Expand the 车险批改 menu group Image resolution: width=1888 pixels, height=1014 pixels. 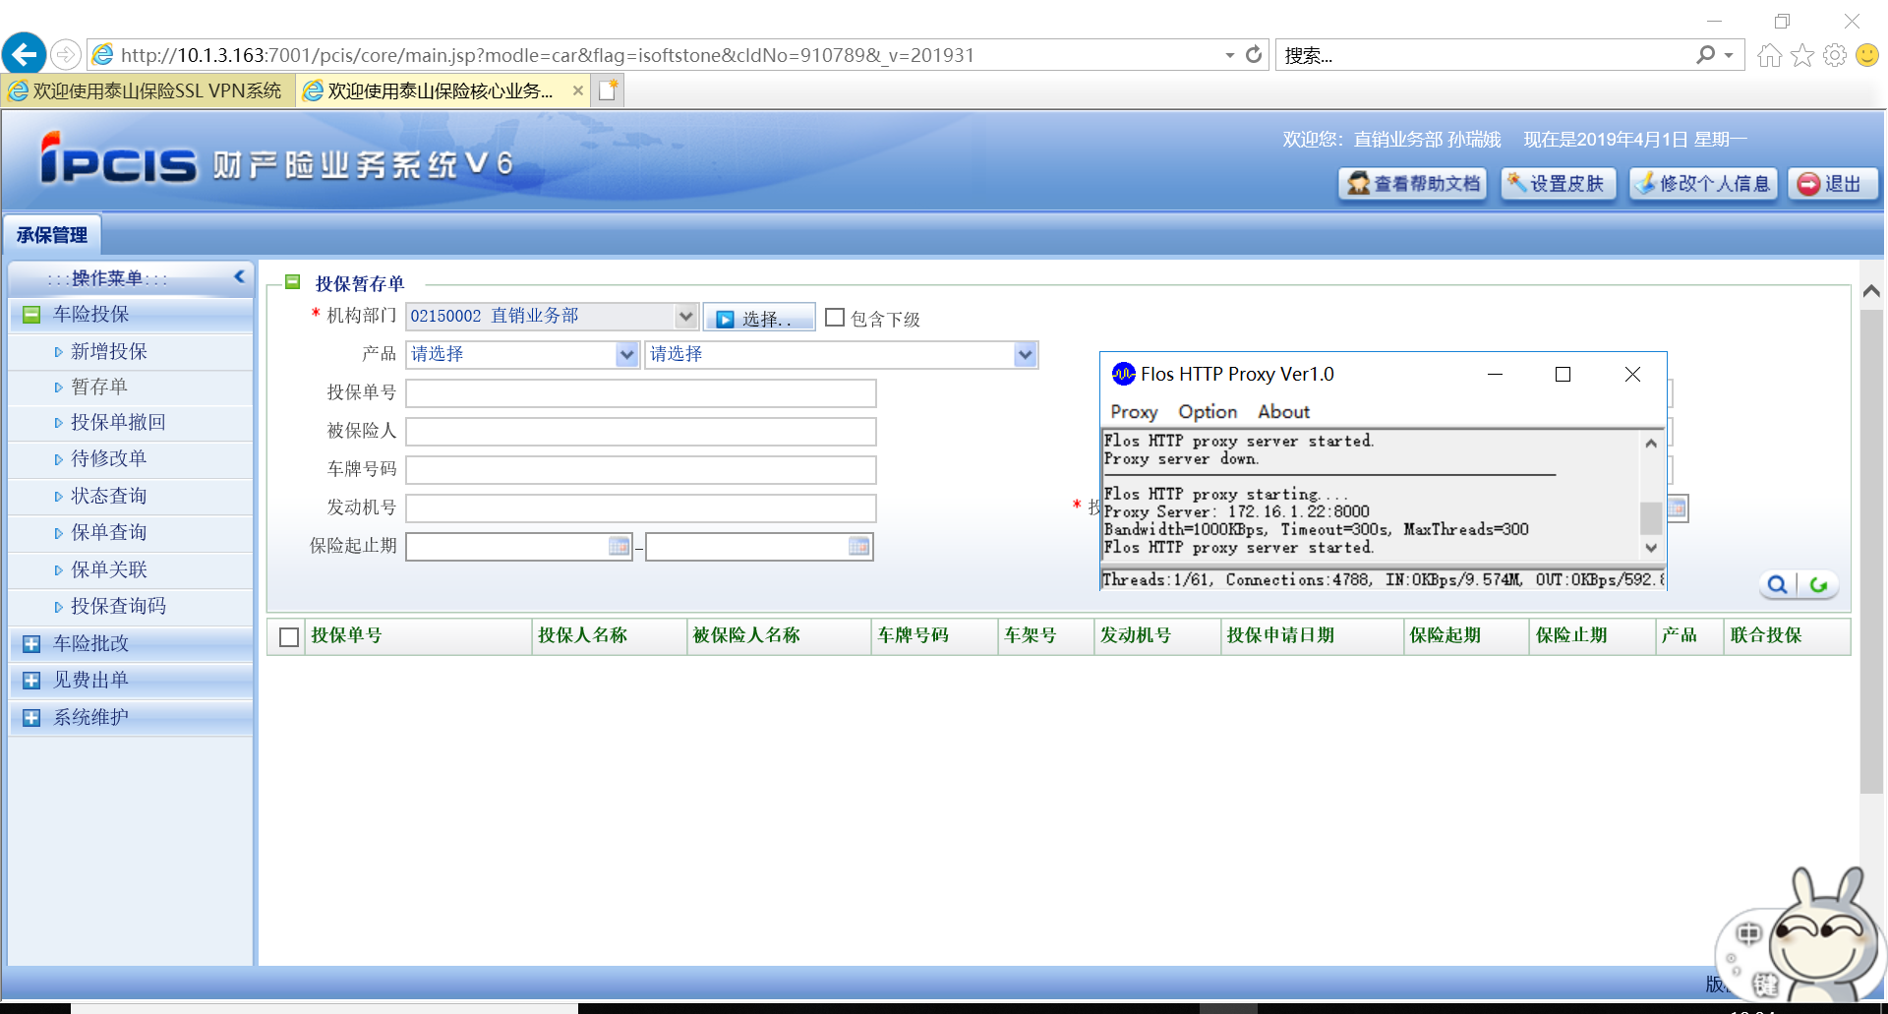point(31,643)
